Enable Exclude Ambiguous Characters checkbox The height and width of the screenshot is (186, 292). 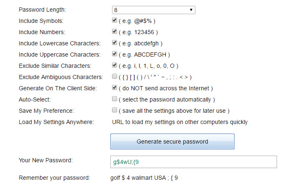[x=115, y=77]
